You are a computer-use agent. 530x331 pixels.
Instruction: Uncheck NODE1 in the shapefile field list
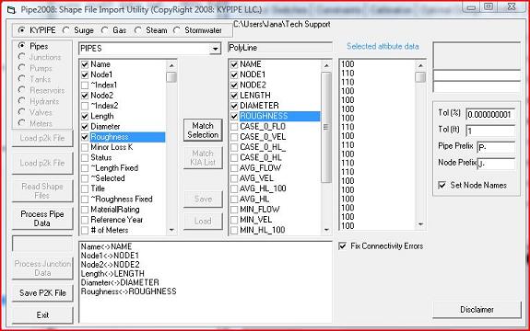point(234,74)
